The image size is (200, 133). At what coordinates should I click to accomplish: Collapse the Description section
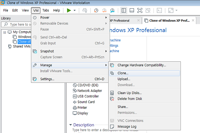coord(71,125)
